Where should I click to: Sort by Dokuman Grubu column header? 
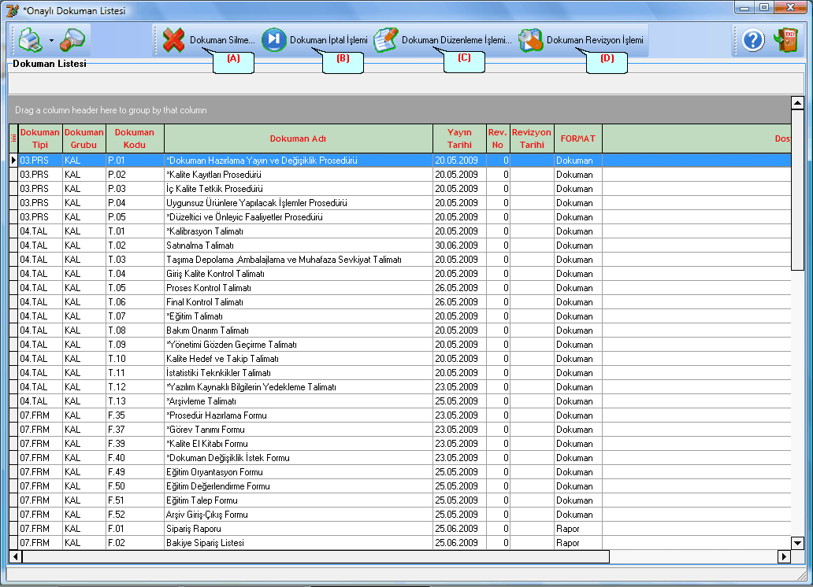84,138
